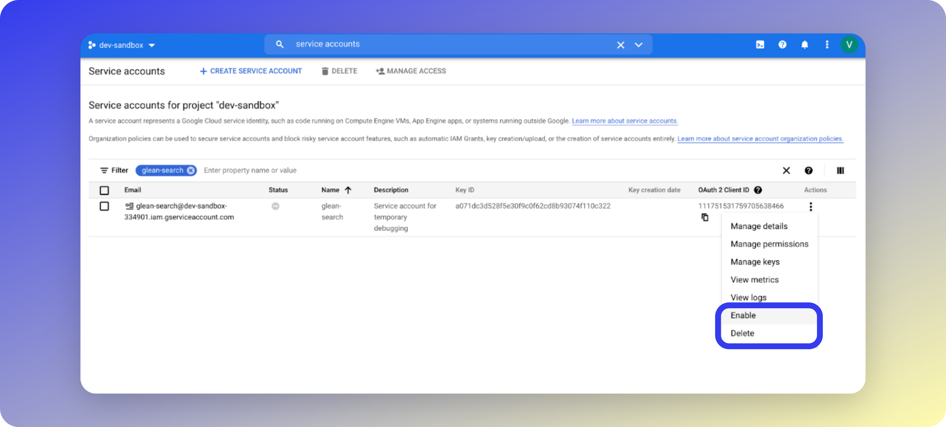Check the select-all header checkbox
Image resolution: width=946 pixels, height=427 pixels.
tap(104, 190)
